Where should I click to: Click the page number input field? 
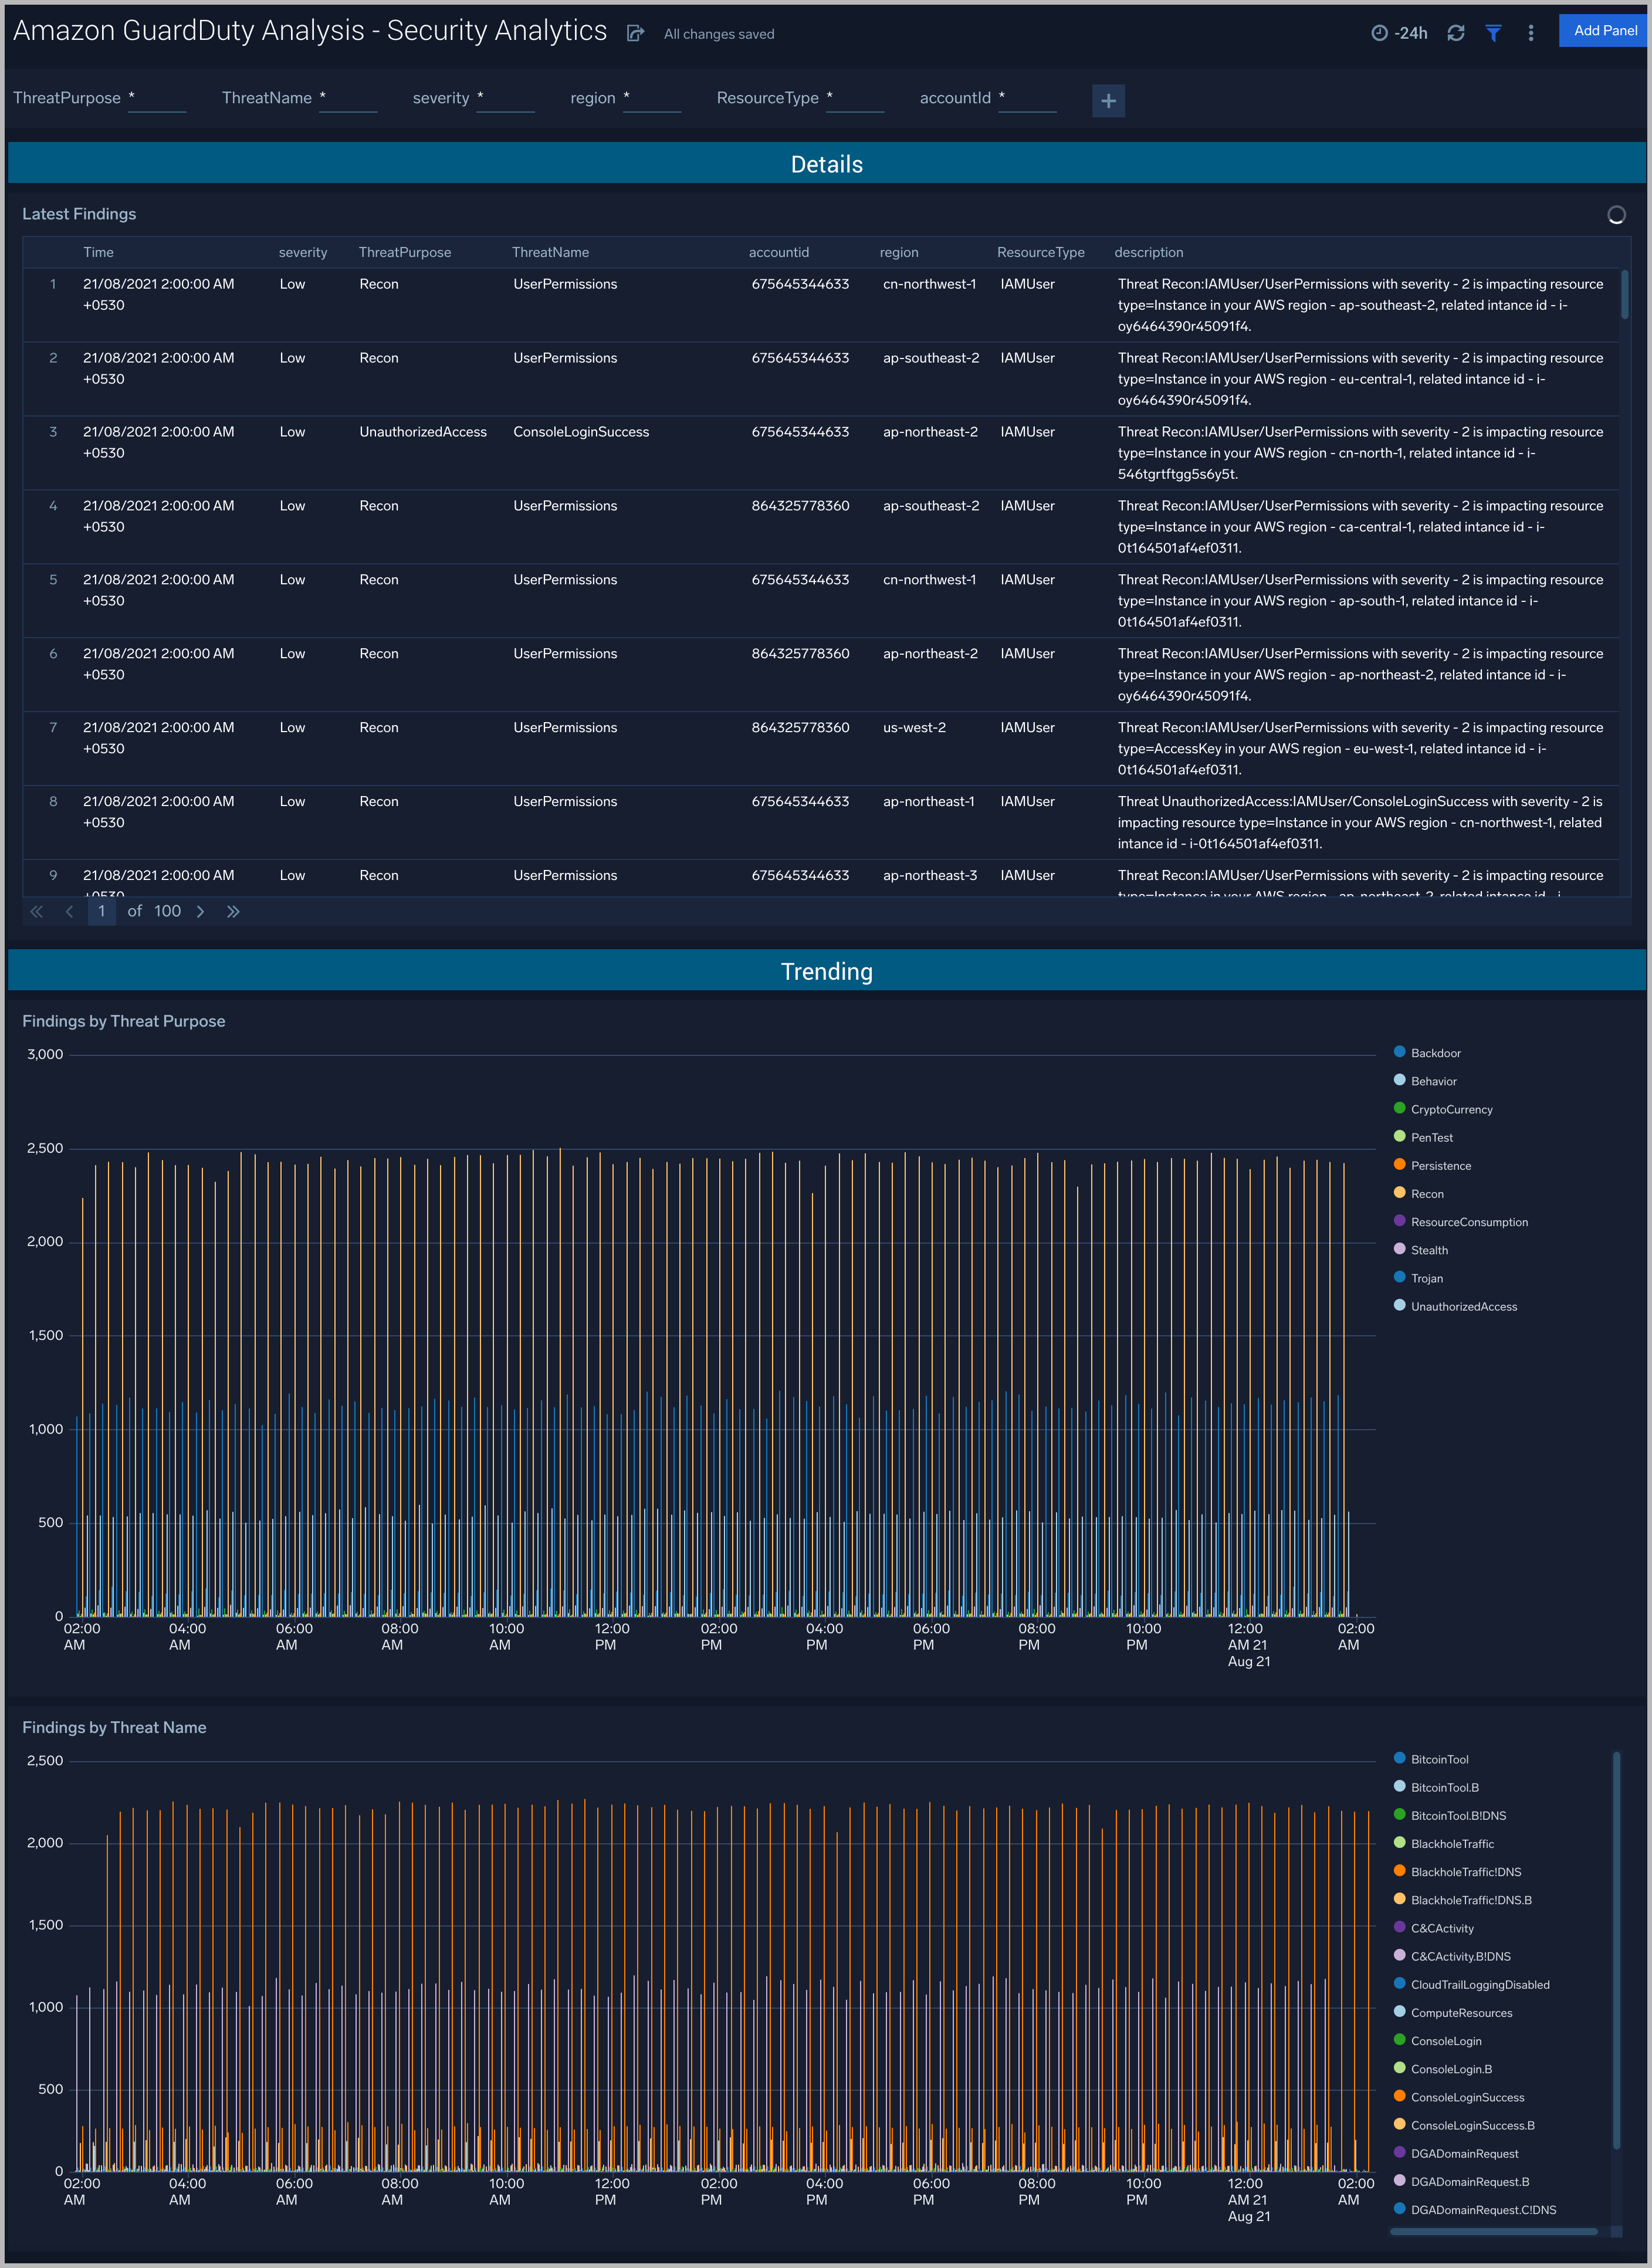point(101,911)
